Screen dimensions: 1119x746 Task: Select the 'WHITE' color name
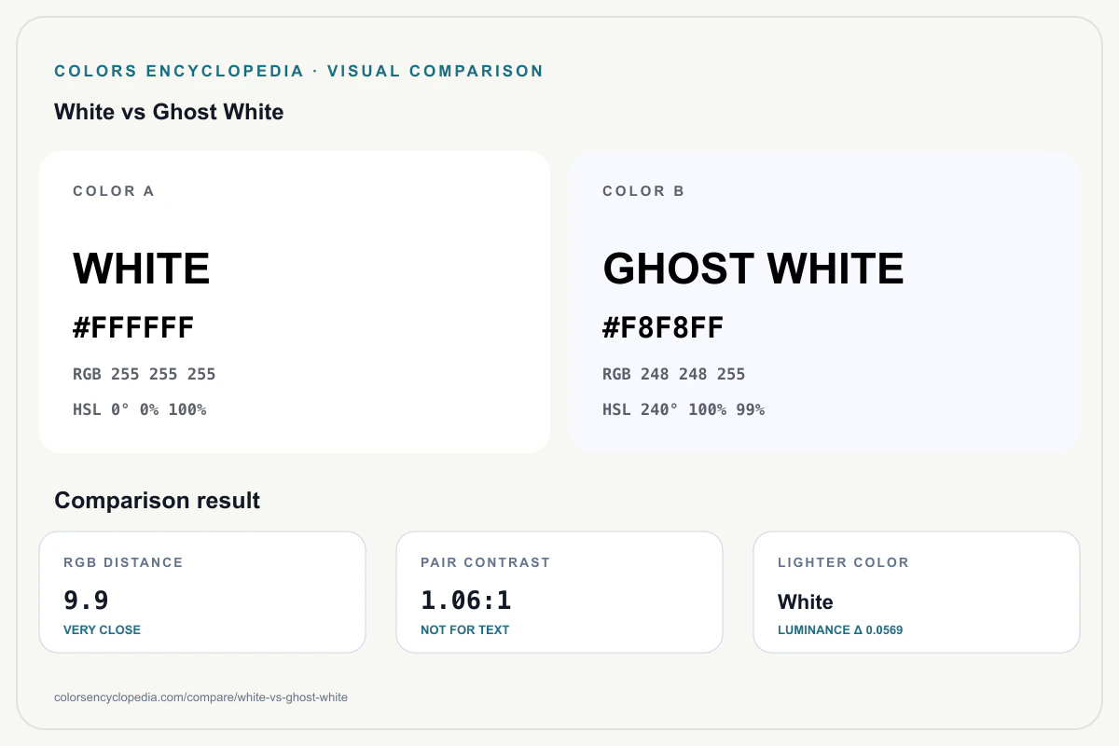click(x=142, y=269)
